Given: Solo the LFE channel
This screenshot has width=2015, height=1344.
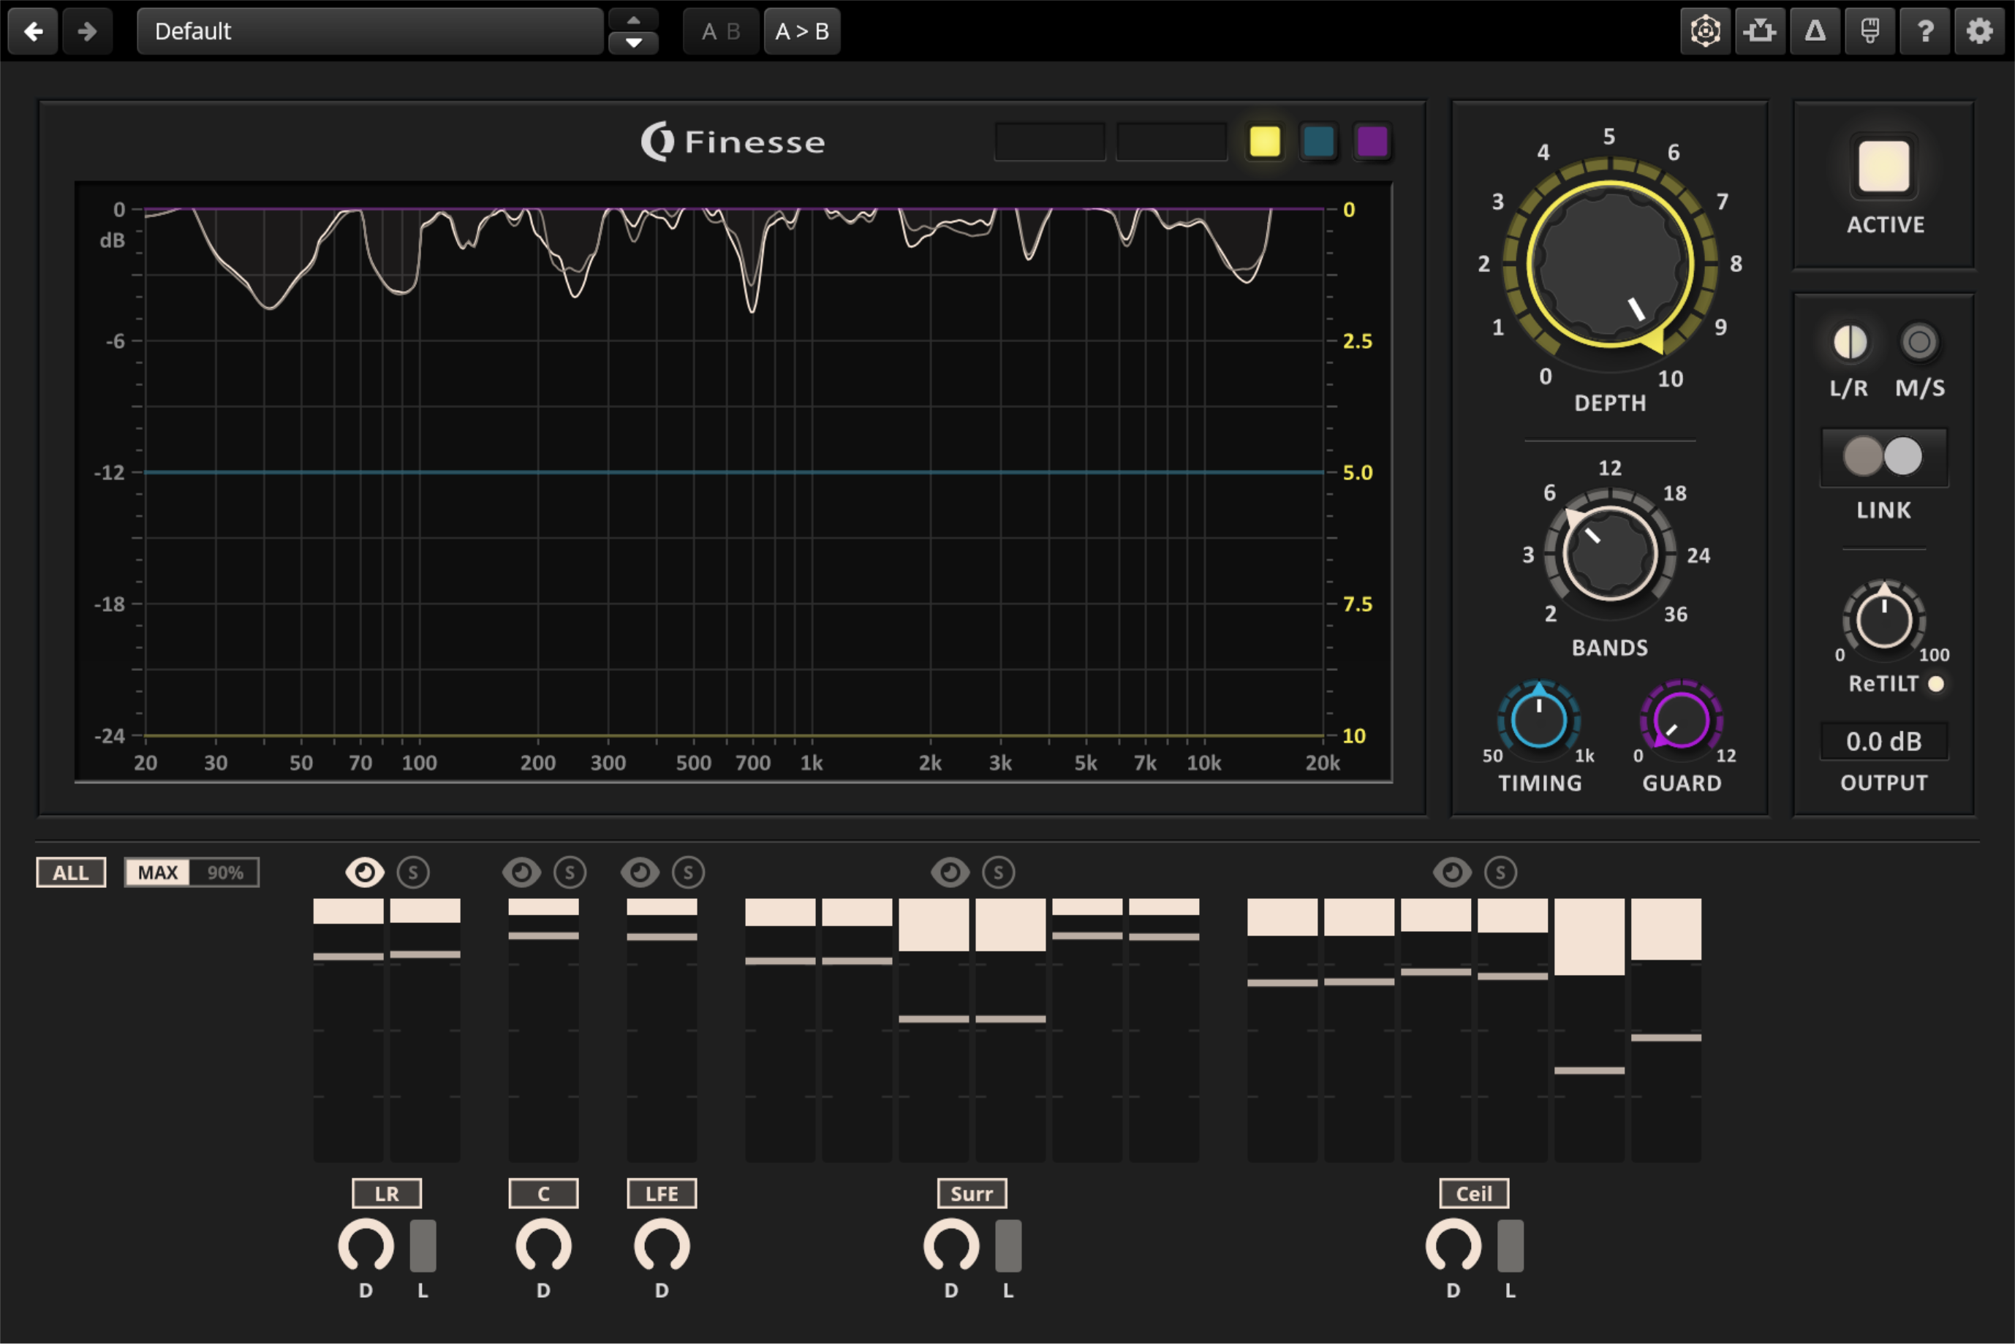Looking at the screenshot, I should (x=689, y=873).
